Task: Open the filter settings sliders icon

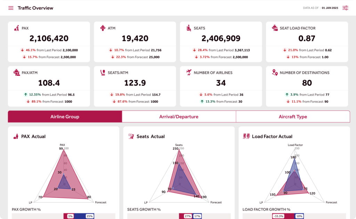Action: tap(345, 8)
